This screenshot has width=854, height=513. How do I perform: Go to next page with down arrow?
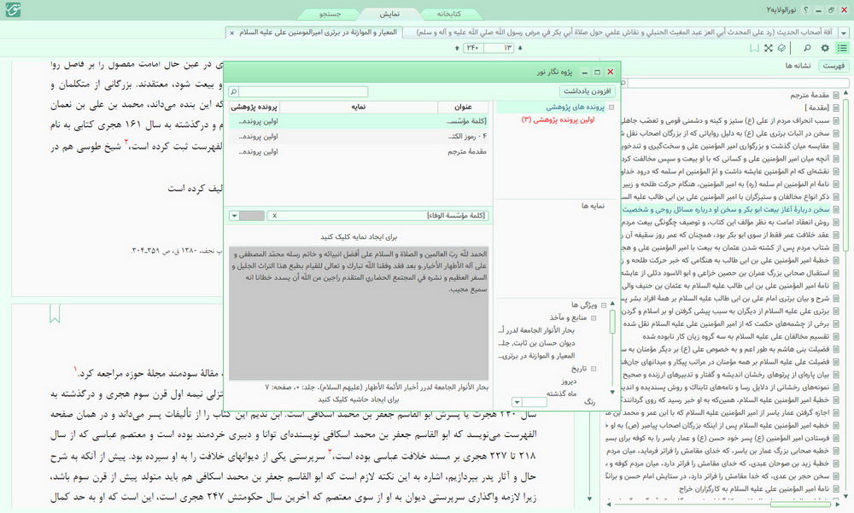(x=520, y=49)
